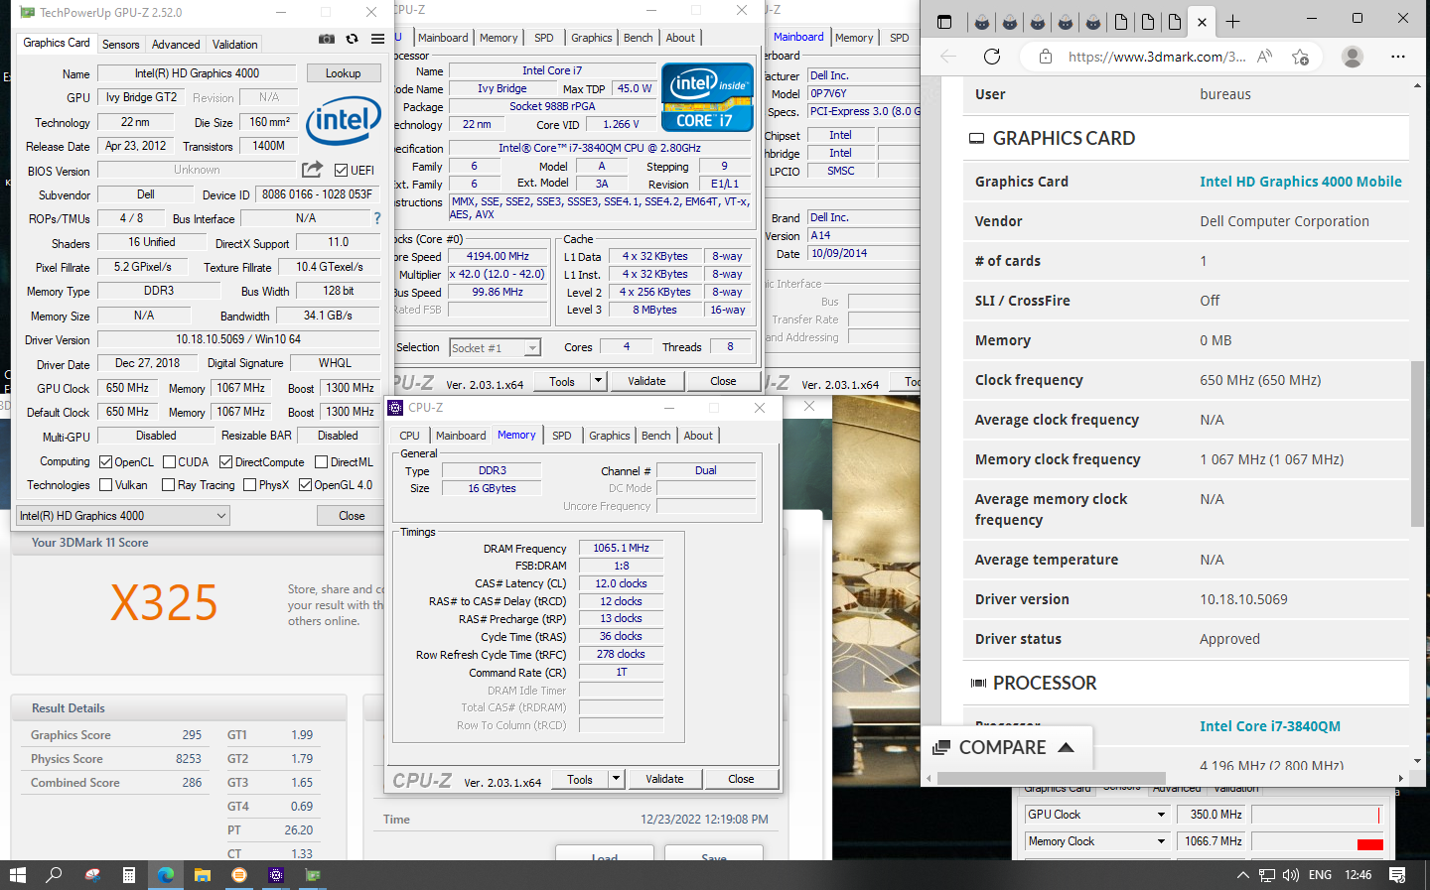Click Validate in CPU-Z Memory window
Image resolution: width=1430 pixels, height=890 pixels.
click(x=664, y=779)
